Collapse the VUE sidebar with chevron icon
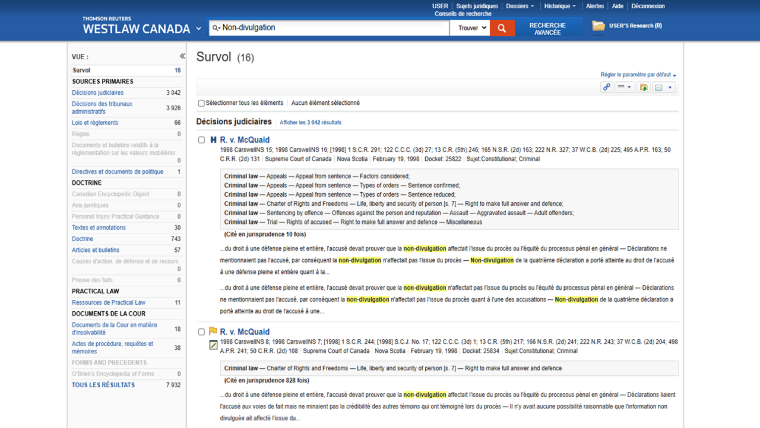Image resolution: width=760 pixels, height=428 pixels. [x=182, y=55]
